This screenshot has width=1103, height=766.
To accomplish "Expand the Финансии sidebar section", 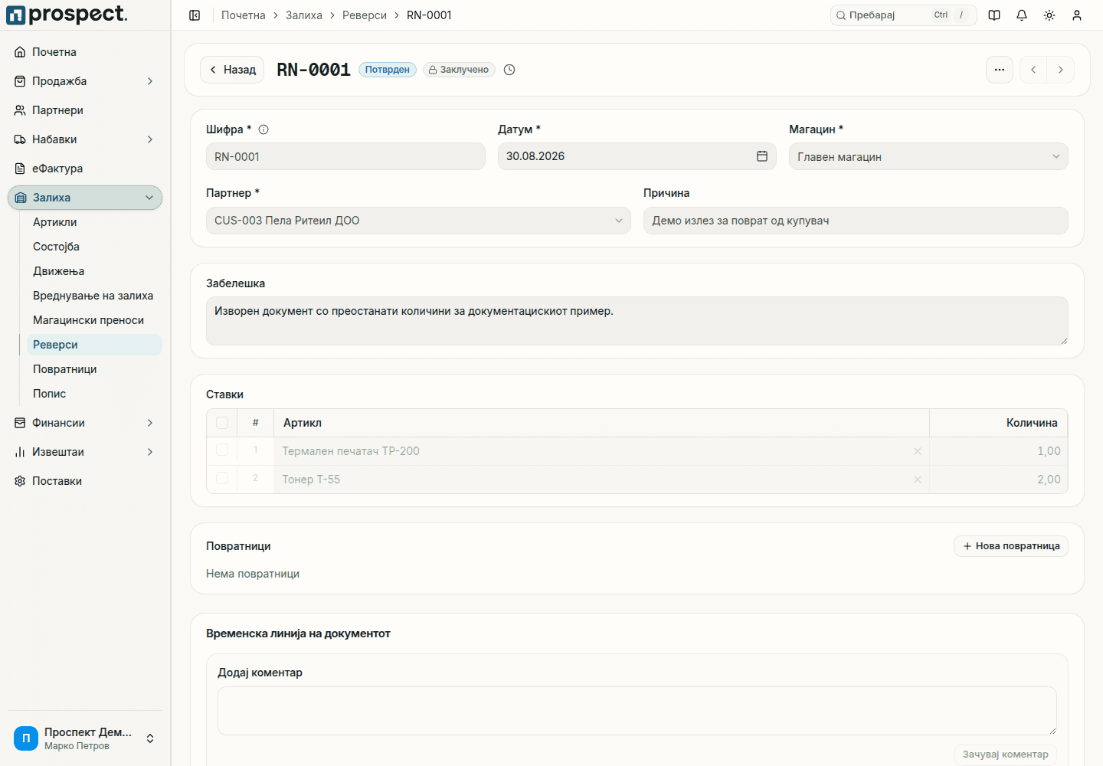I will pyautogui.click(x=85, y=423).
